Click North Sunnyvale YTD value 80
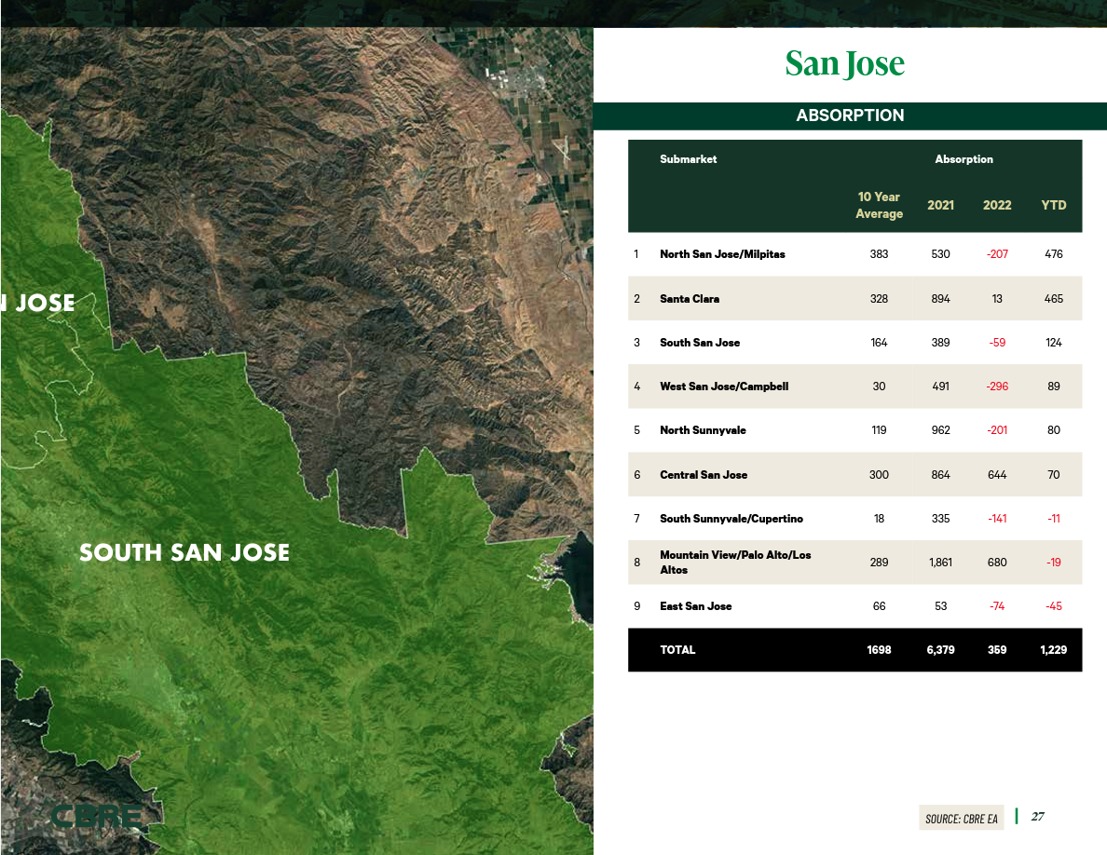This screenshot has height=855, width=1107. coord(1053,429)
